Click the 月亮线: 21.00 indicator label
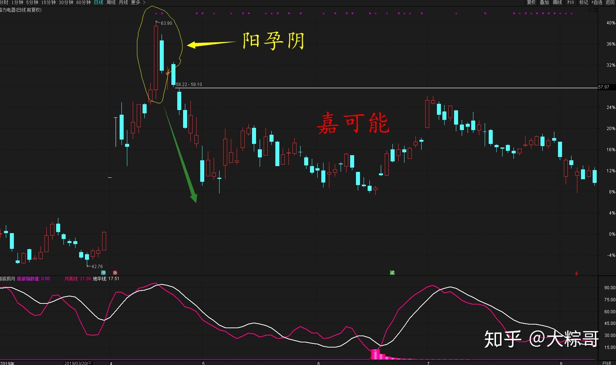The width and height of the screenshot is (616, 365). (x=78, y=279)
